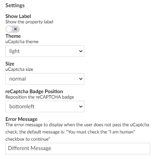Enable the Show Label toggle switch
Screen dimensions: 157x159
(x=13, y=29)
